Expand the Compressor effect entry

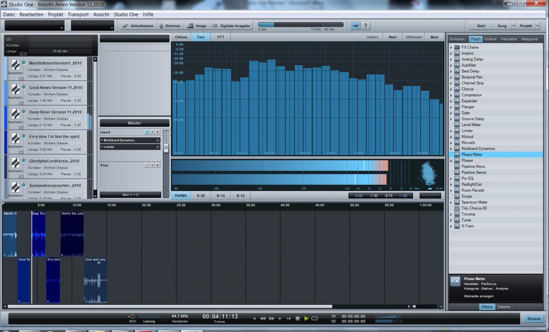451,95
